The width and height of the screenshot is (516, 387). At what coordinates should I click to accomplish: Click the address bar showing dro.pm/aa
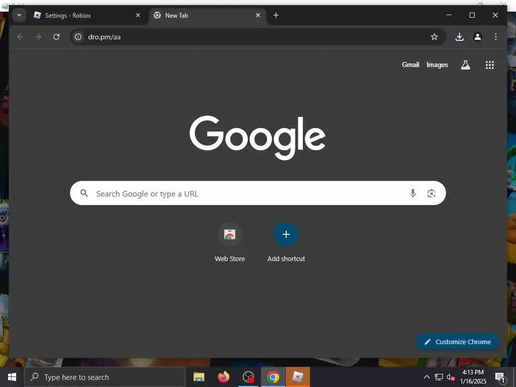tap(257, 37)
